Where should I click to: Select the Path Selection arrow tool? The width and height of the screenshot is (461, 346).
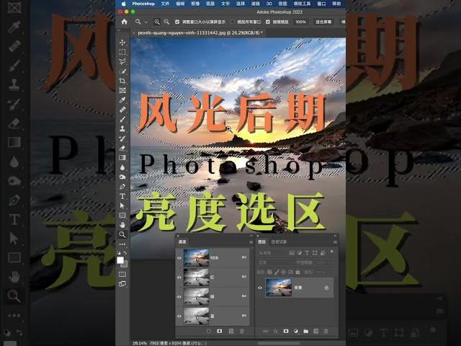tap(122, 205)
